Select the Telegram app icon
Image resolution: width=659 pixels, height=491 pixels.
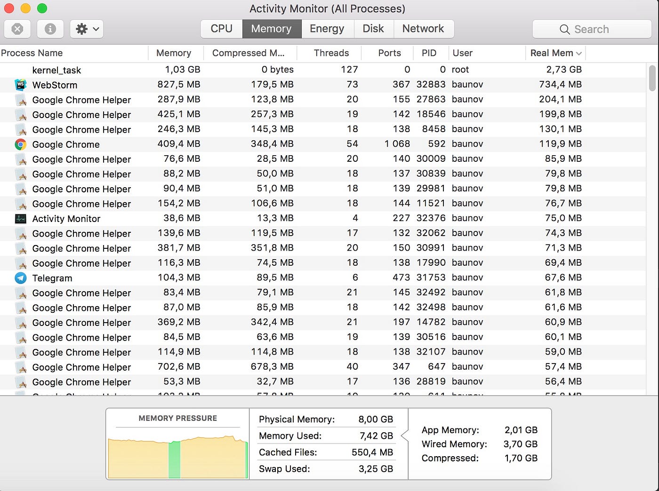20,278
